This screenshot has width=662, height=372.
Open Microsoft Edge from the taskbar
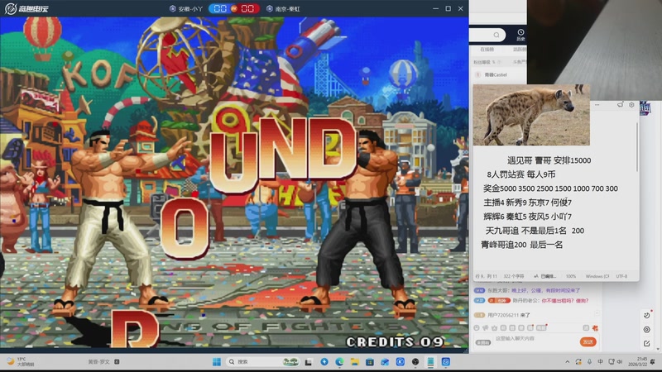(339, 362)
